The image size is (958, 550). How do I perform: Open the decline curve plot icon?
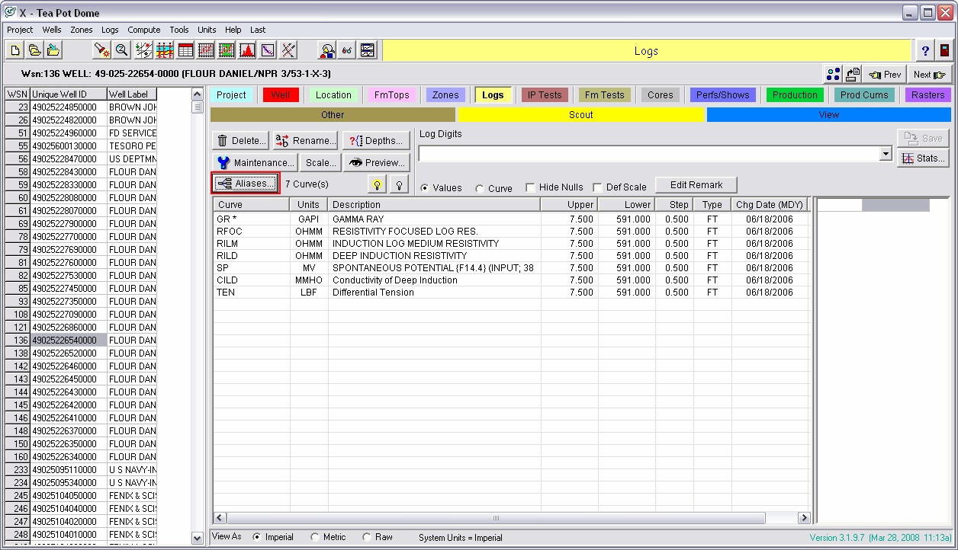click(268, 50)
